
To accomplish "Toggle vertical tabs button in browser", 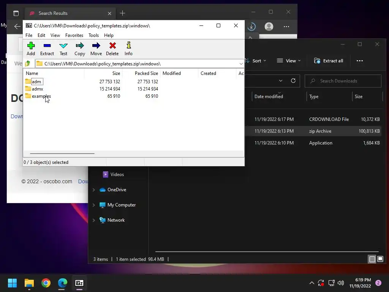I will point(16,13).
